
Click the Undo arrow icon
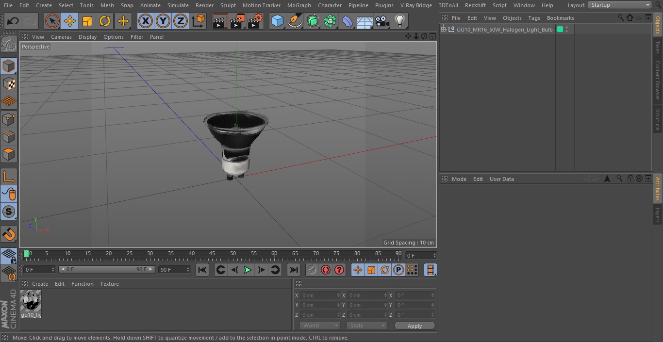click(x=13, y=21)
